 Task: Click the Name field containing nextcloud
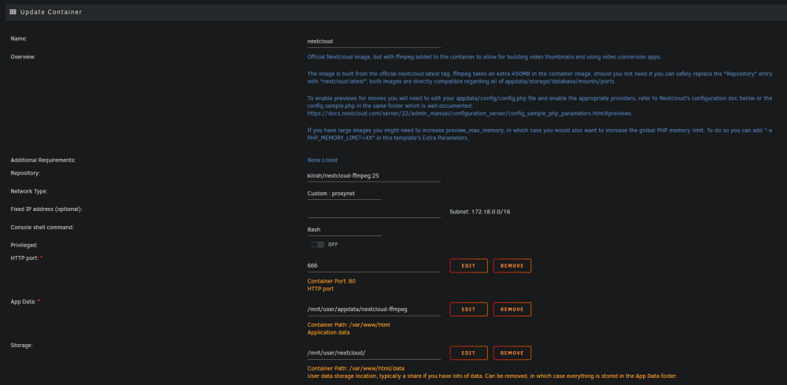coord(373,41)
